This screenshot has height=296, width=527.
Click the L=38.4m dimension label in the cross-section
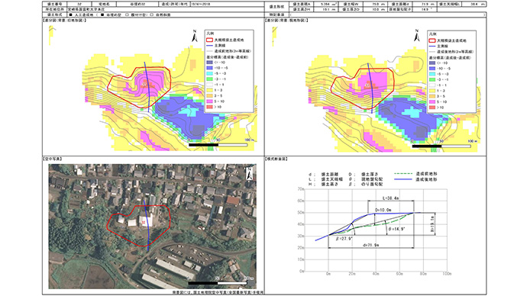(391, 198)
